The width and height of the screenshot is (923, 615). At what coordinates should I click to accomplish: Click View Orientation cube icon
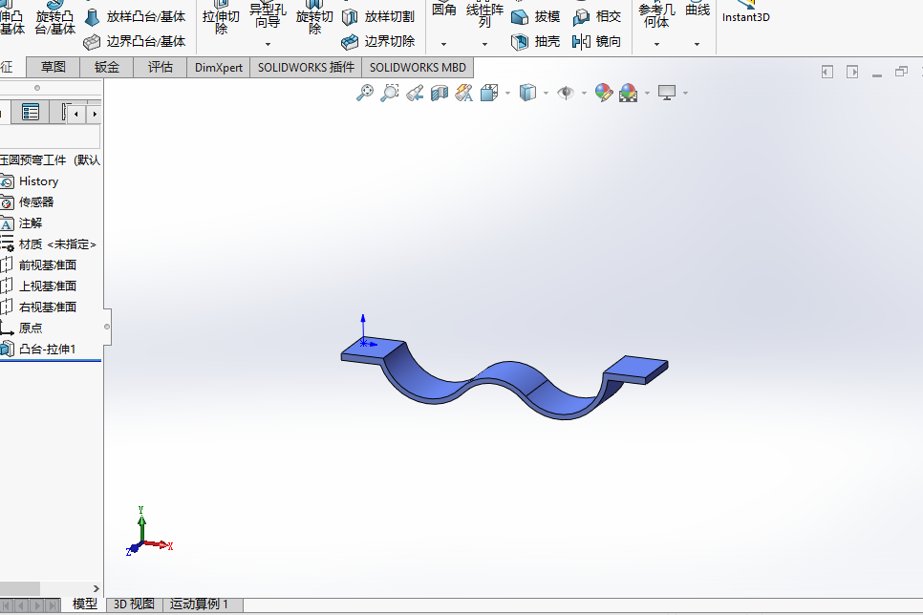[x=489, y=93]
